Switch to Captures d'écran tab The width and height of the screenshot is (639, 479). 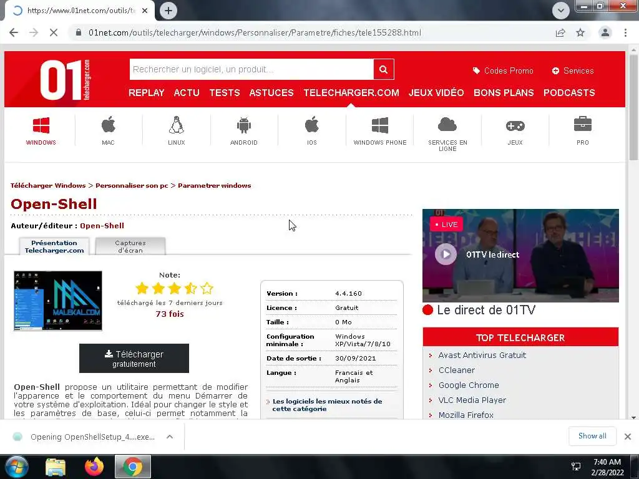(130, 246)
